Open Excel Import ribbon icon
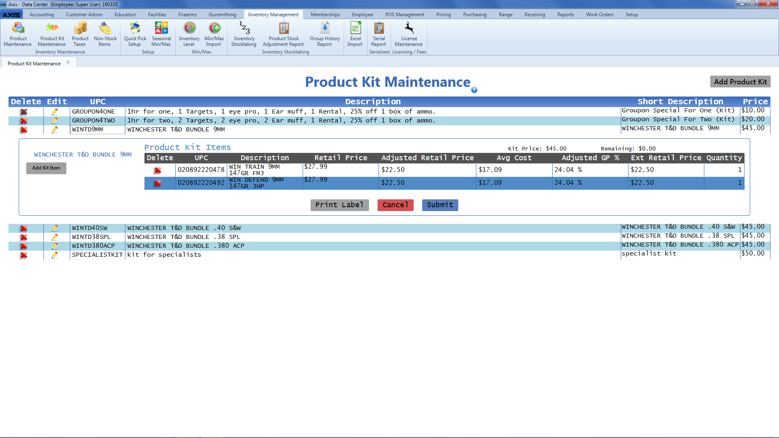The image size is (779, 438). click(355, 34)
